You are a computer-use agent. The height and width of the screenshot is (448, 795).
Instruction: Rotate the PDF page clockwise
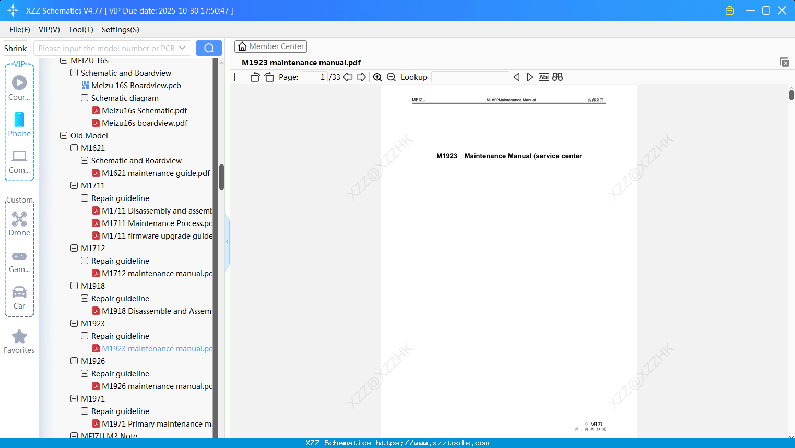point(269,77)
